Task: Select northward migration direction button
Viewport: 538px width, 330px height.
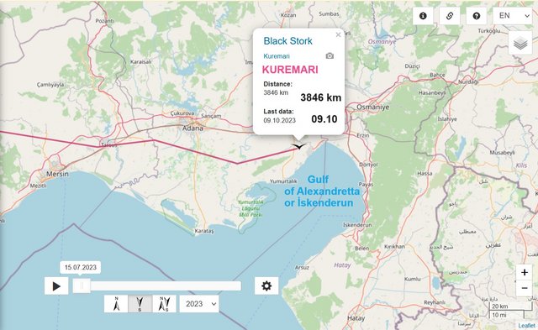Action: tap(116, 304)
